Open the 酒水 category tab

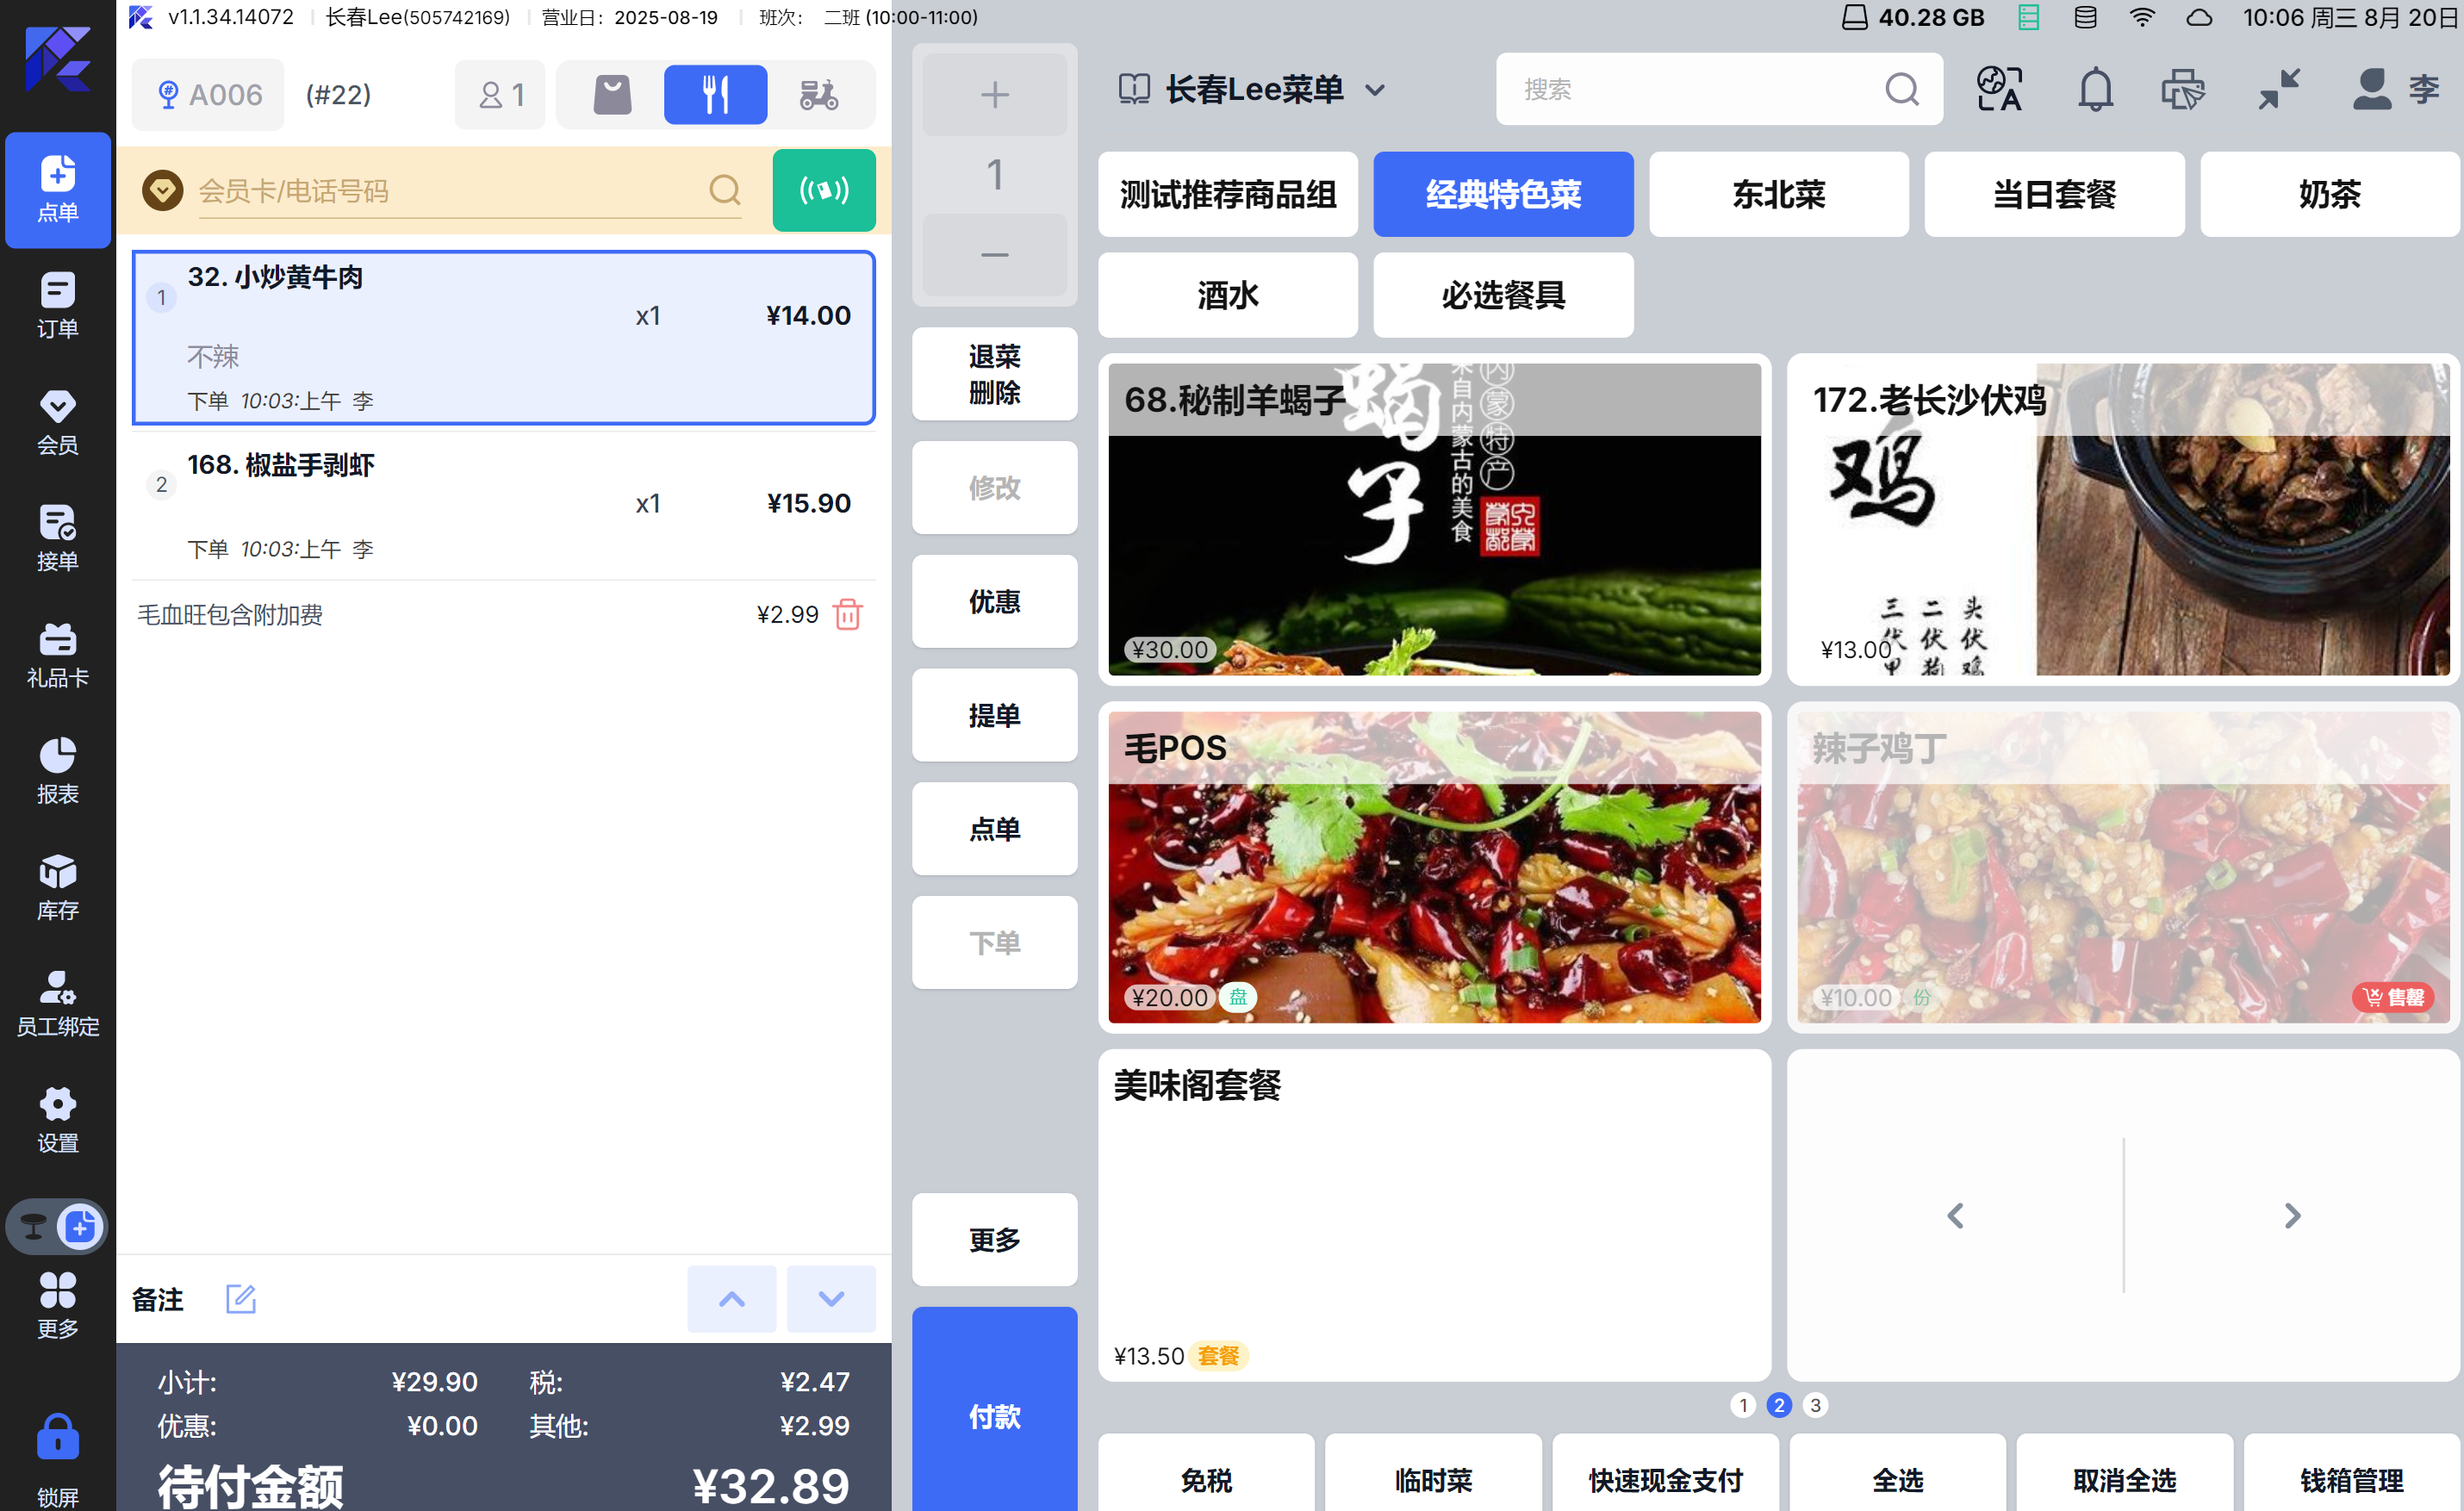pyautogui.click(x=1227, y=295)
